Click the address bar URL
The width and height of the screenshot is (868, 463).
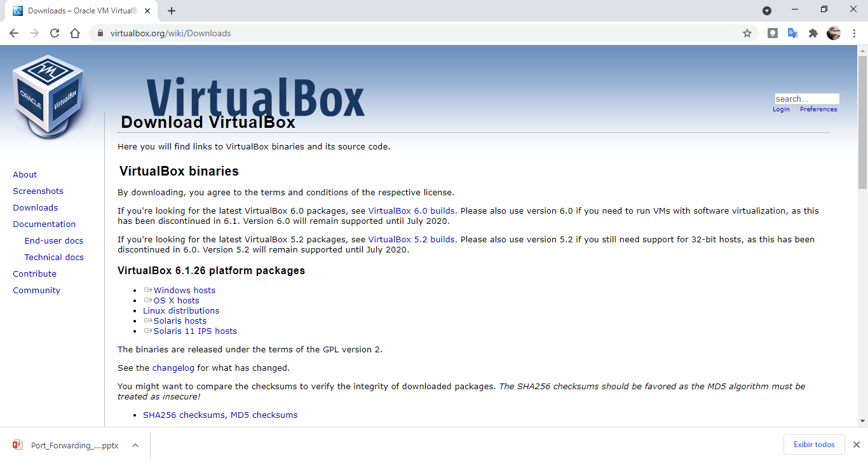click(x=170, y=33)
